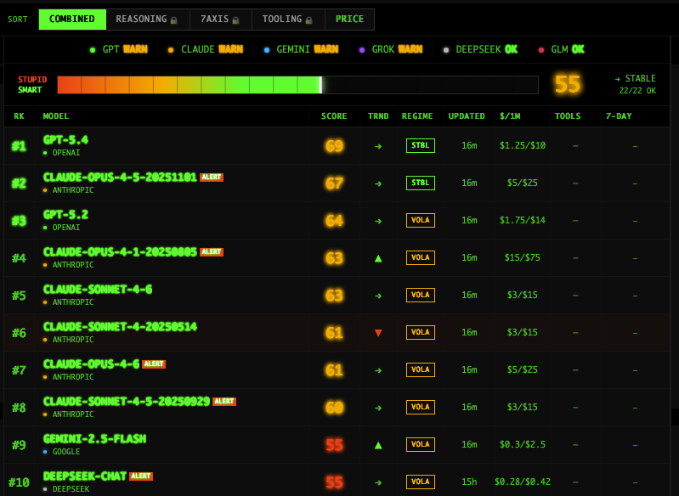Click the score 69 for GPT-5.4
This screenshot has width=679, height=496.
pos(334,146)
